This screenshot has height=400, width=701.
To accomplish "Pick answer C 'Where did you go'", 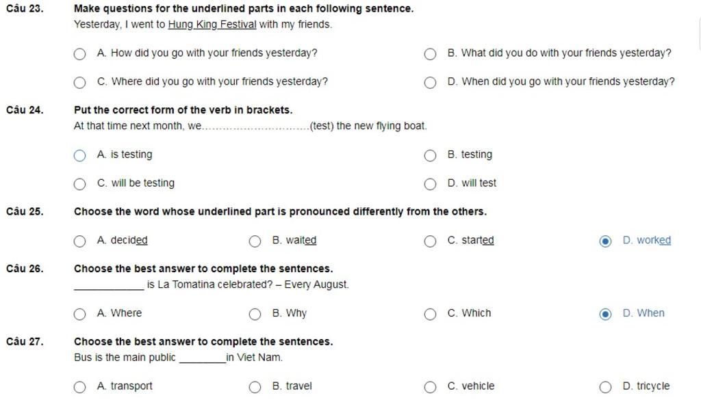I will (x=80, y=83).
